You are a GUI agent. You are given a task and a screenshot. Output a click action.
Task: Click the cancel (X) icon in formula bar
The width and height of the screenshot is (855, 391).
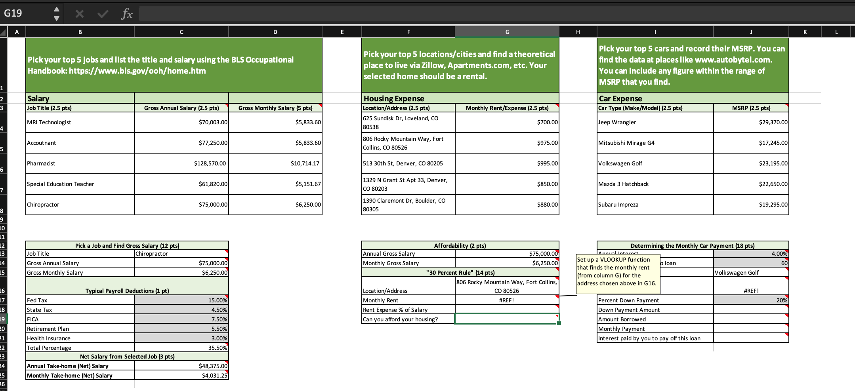tap(79, 14)
